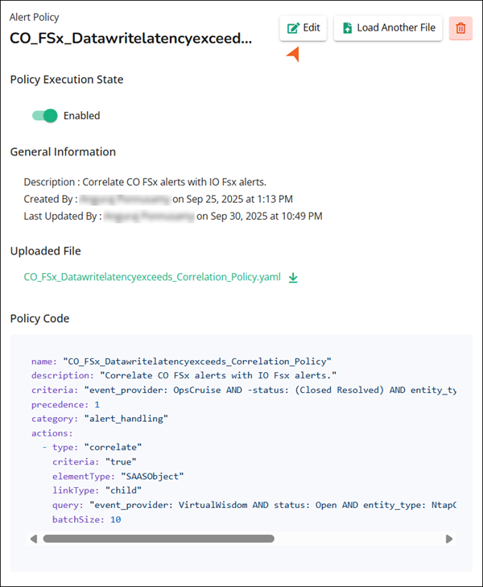Click the name line in Policy Code
The image size is (483, 587).
(x=181, y=362)
